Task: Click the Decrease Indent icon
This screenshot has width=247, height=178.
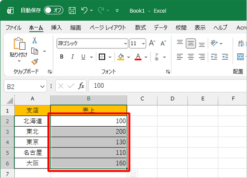Action: pos(214,57)
